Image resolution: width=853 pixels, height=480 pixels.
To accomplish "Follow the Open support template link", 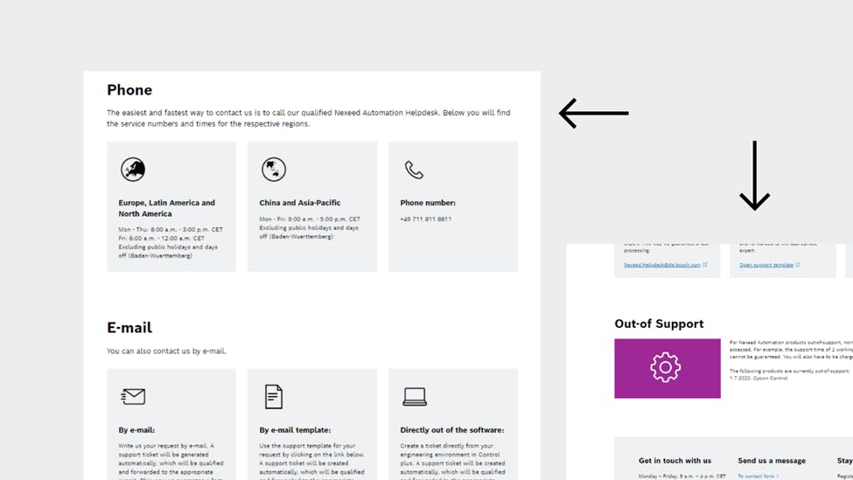I will 766,265.
